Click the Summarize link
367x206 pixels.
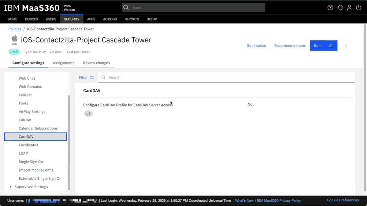[256, 45]
